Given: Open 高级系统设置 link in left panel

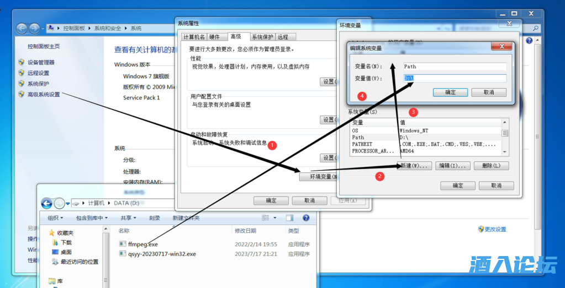Looking at the screenshot, I should [44, 94].
